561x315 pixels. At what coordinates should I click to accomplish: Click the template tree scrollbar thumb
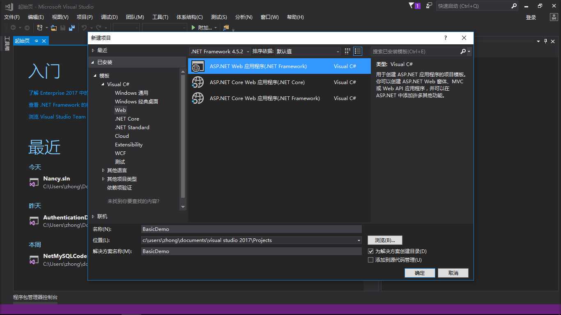(x=183, y=137)
